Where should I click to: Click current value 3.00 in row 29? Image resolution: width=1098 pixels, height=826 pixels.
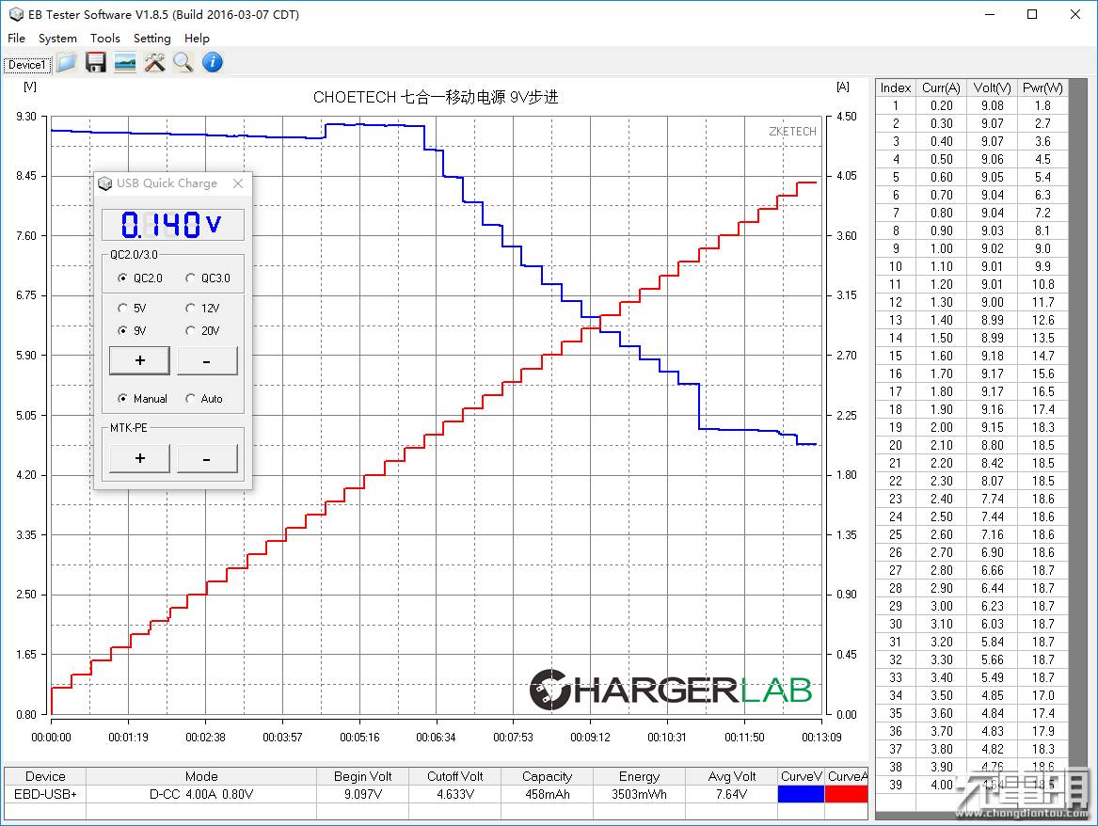941,606
